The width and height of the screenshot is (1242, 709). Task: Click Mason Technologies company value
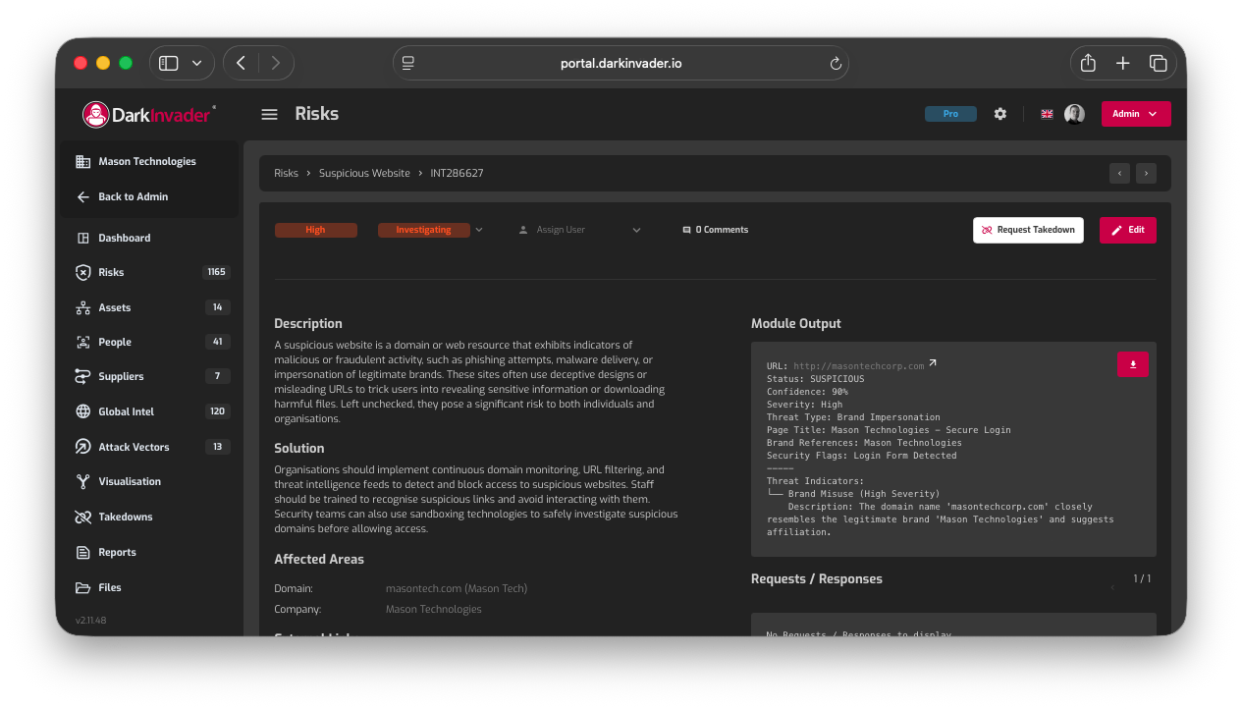pyautogui.click(x=434, y=609)
